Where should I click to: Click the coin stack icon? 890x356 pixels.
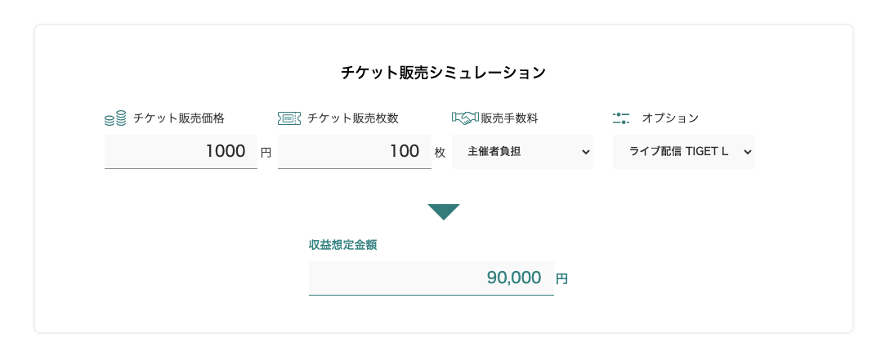(x=115, y=118)
